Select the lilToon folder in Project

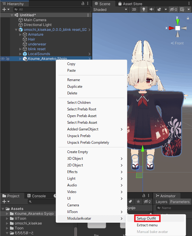pyautogui.click(x=20, y=218)
